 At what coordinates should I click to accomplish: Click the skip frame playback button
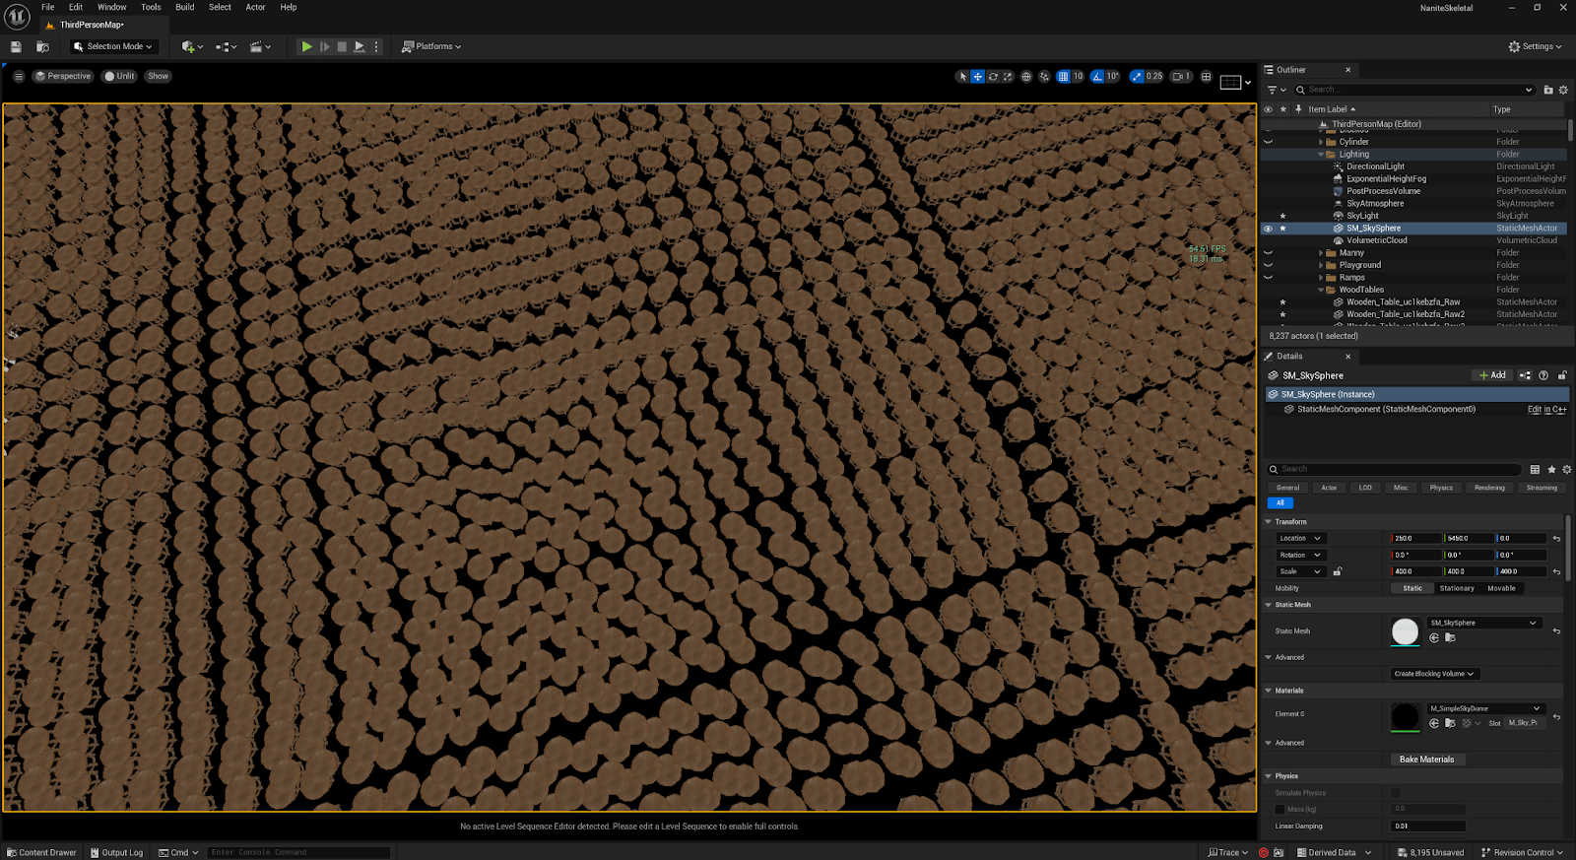coord(324,46)
